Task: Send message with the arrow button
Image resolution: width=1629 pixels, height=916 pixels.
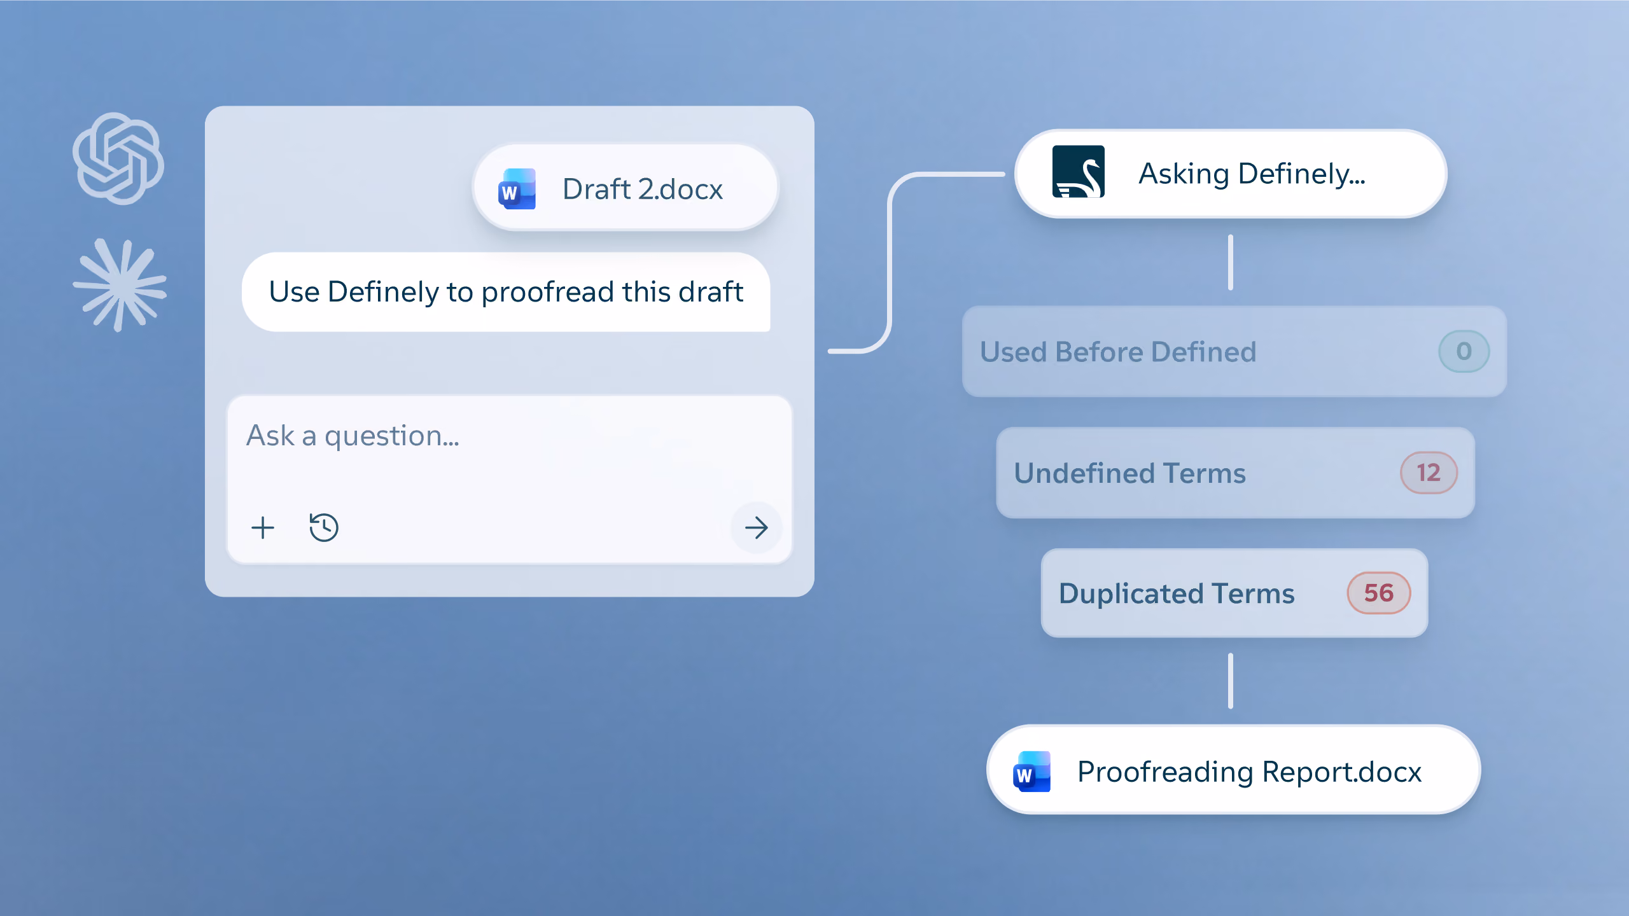Action: point(756,527)
